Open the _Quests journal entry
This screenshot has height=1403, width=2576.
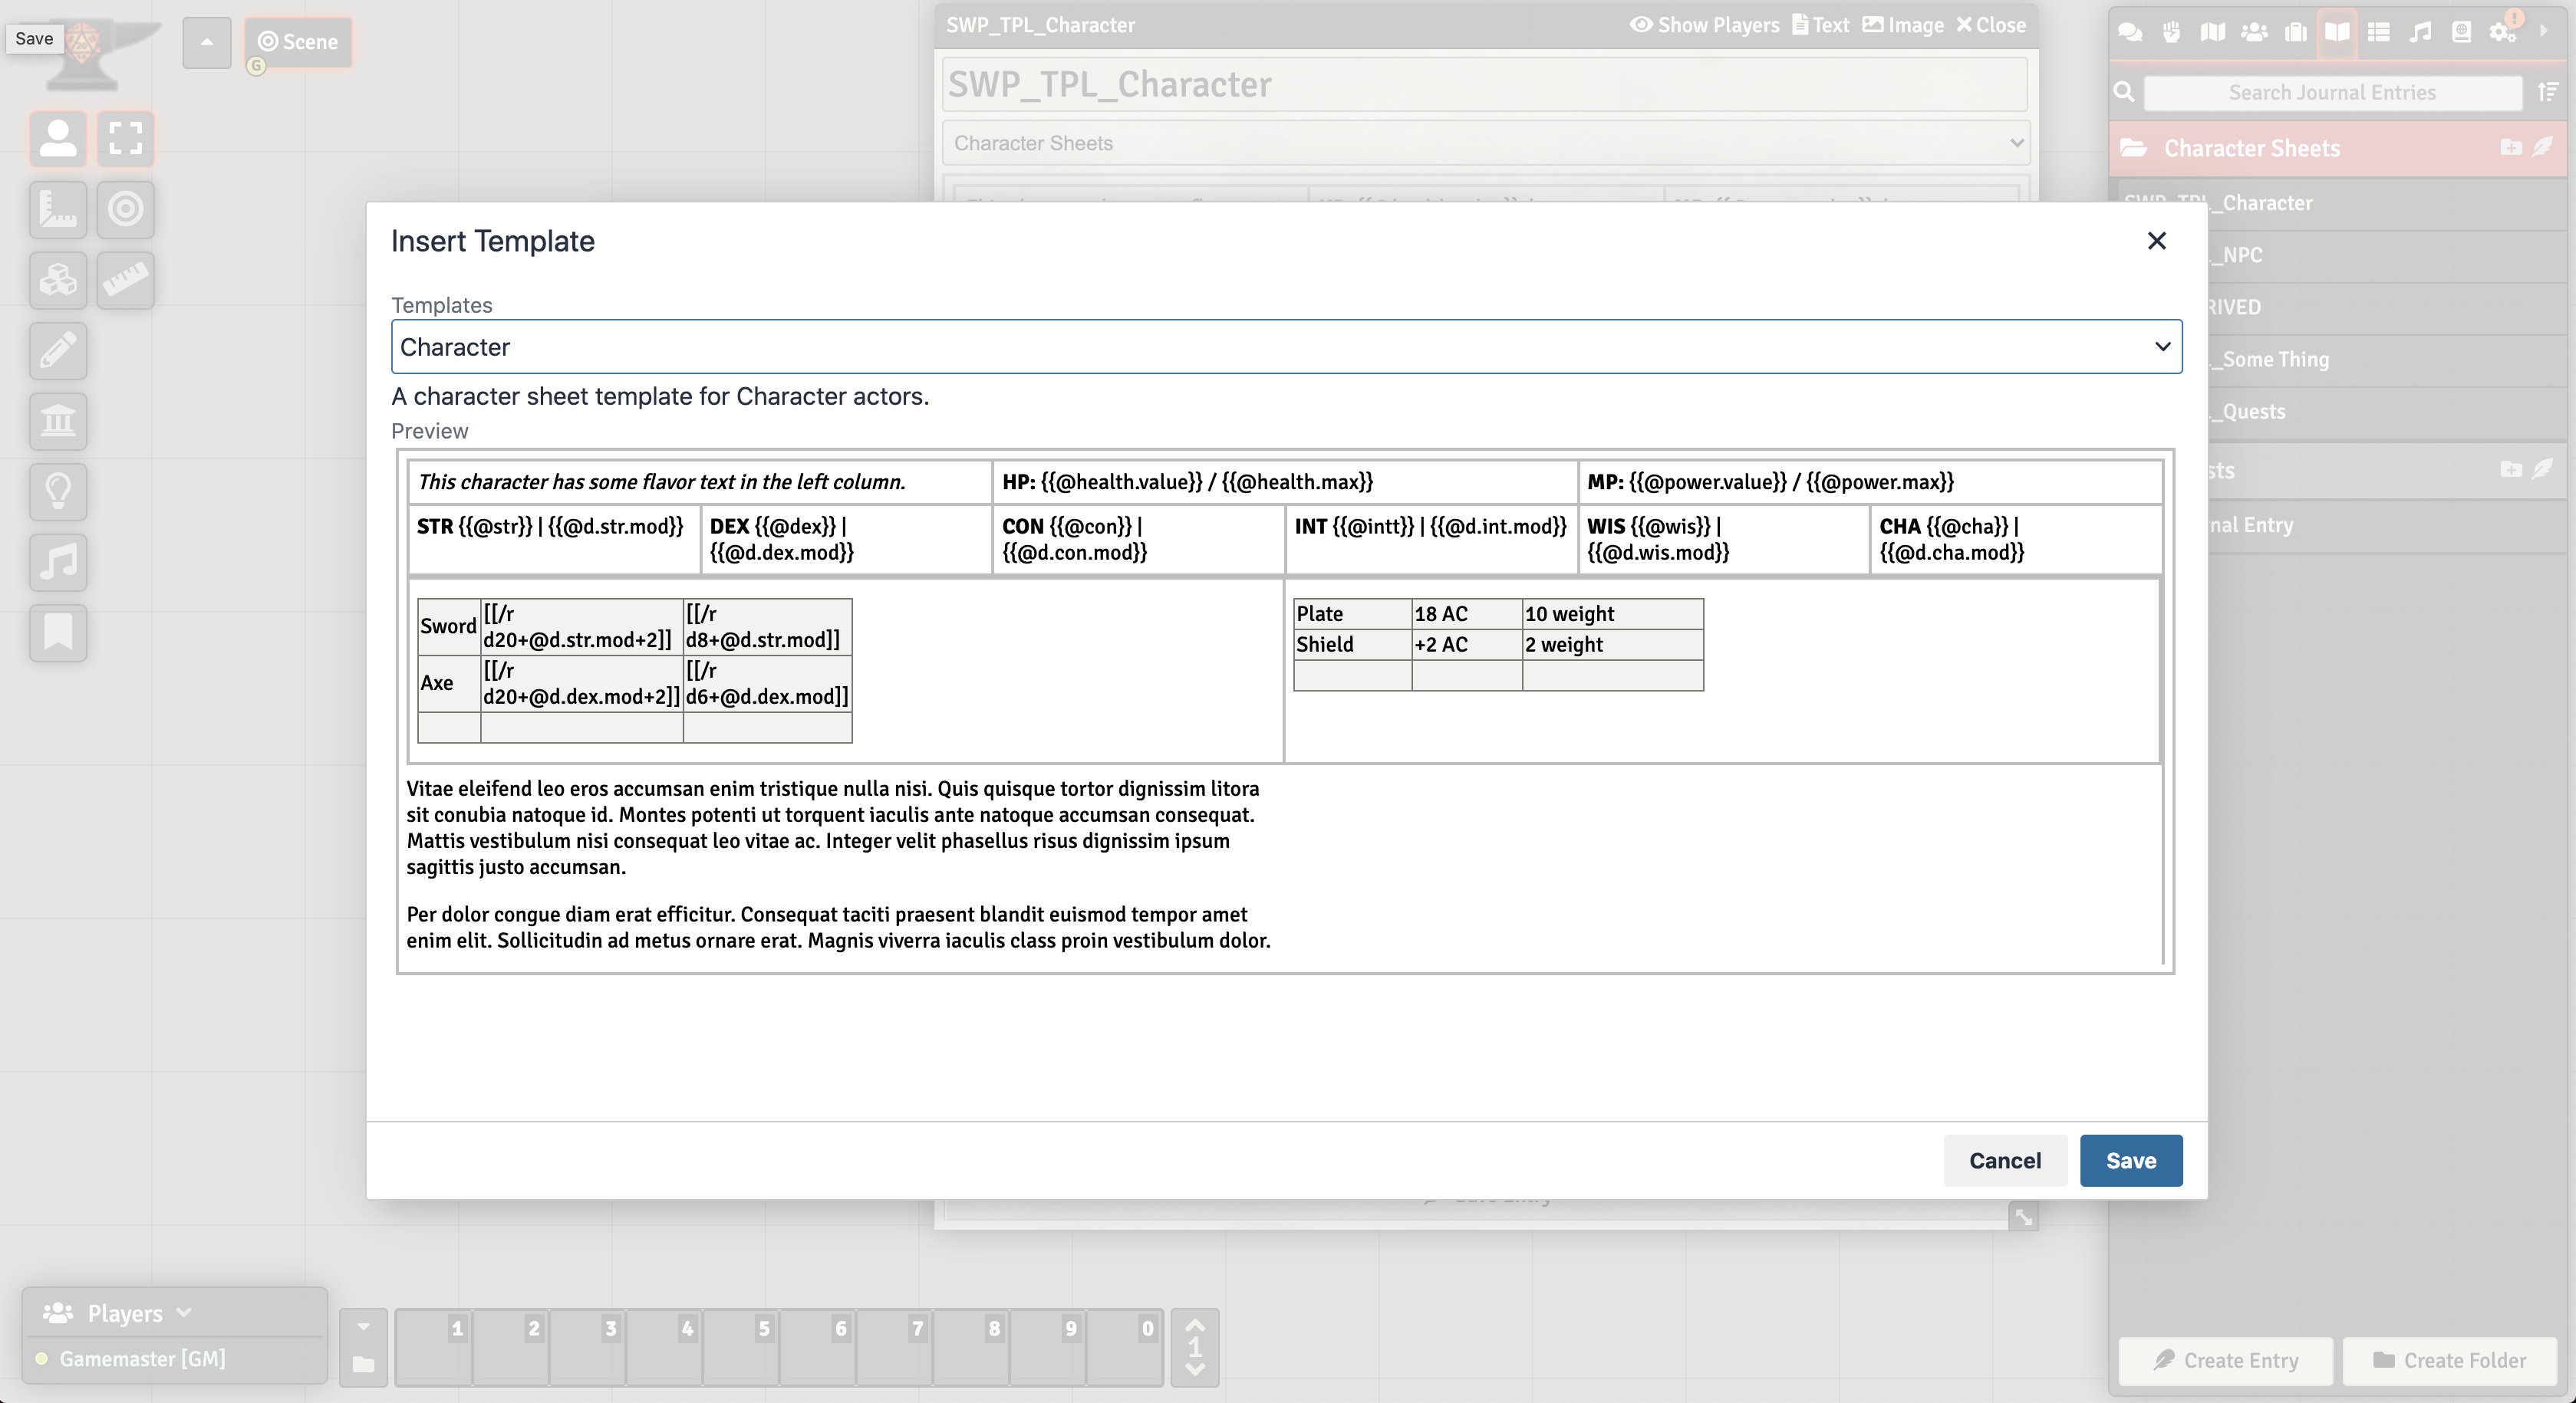2387,411
